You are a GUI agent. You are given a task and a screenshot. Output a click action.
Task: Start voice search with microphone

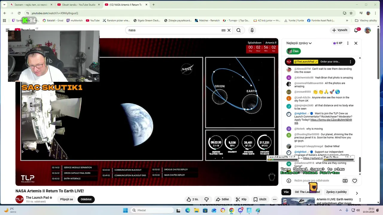pyautogui.click(x=252, y=30)
